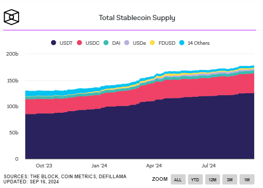Set zoom range to YTD
The height and width of the screenshot is (188, 263).
click(x=195, y=179)
